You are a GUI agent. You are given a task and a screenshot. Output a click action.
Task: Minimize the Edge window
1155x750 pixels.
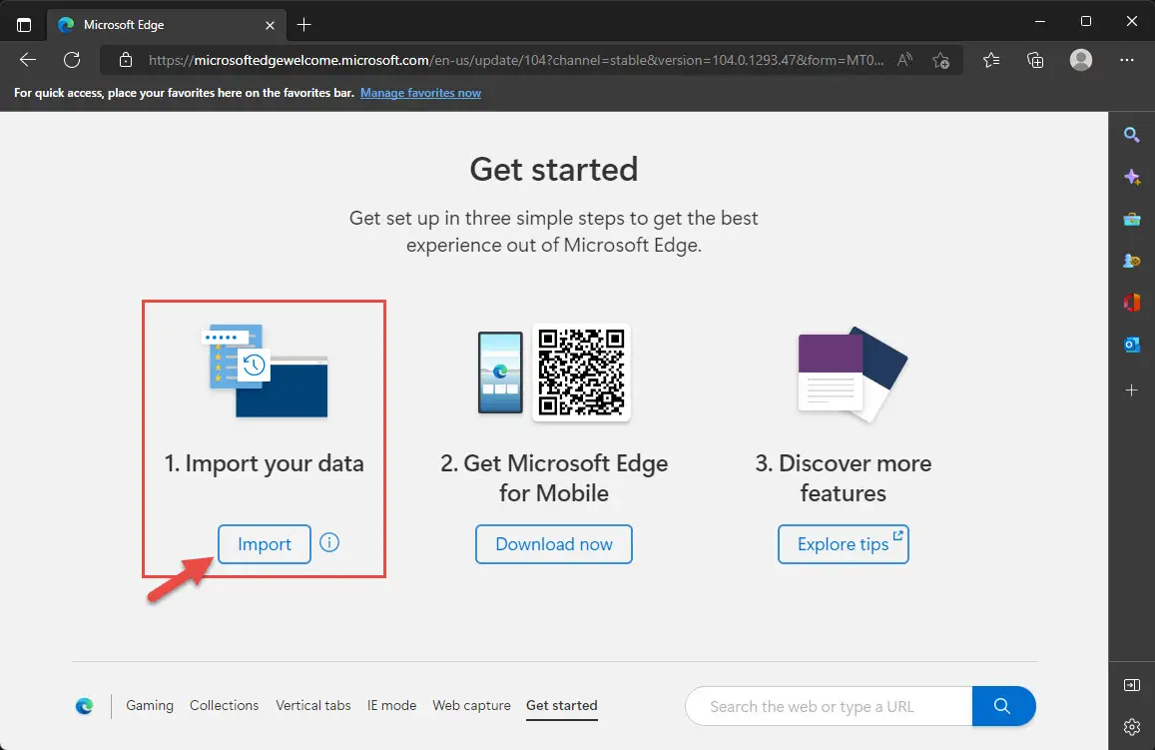coord(1040,21)
